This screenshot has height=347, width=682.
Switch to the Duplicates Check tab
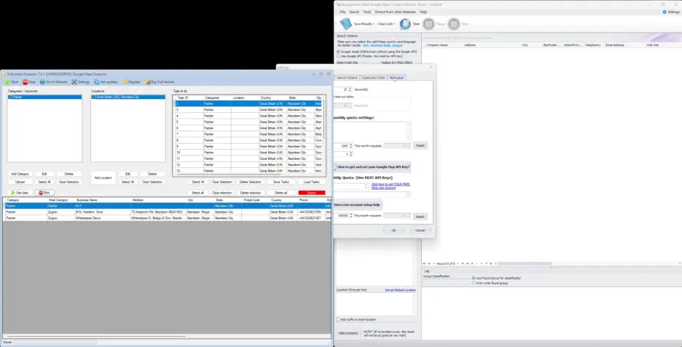tap(373, 77)
